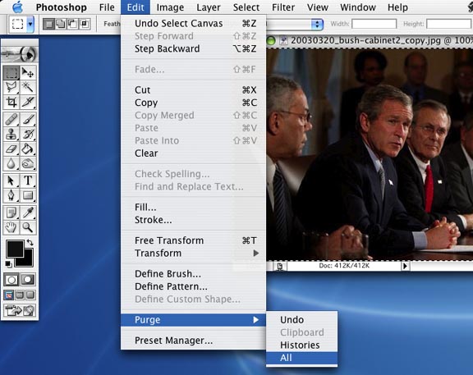Choose Free Transform
The height and width of the screenshot is (375, 473).
[x=193, y=240]
